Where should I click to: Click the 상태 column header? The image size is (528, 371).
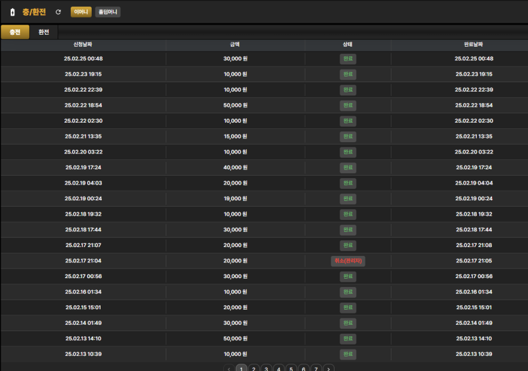[x=348, y=44]
